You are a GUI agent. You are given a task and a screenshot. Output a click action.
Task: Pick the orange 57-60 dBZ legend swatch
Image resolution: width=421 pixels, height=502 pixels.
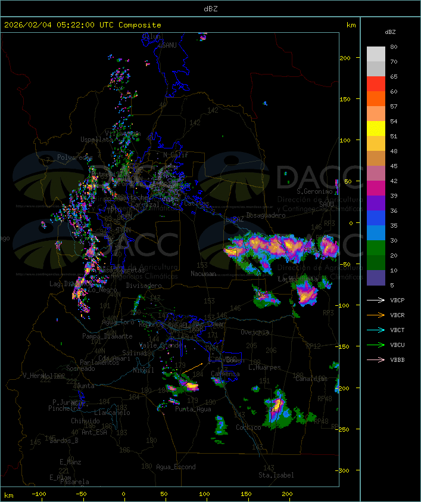click(376, 98)
